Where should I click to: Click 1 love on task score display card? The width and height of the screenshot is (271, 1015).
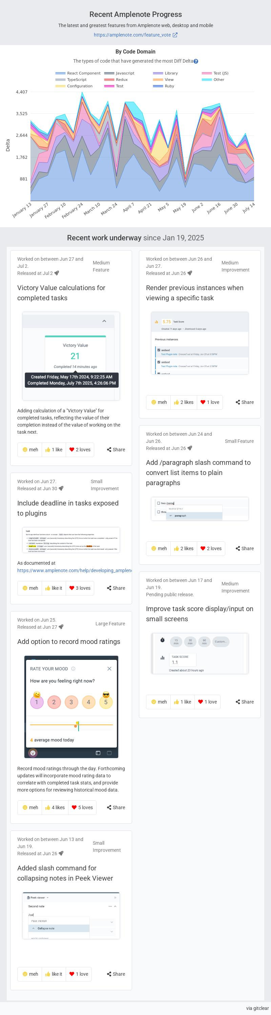click(208, 702)
